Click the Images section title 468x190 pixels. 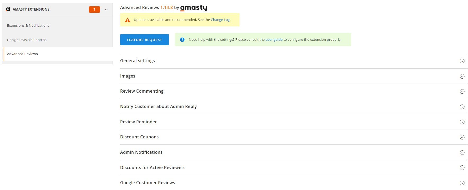pos(128,76)
